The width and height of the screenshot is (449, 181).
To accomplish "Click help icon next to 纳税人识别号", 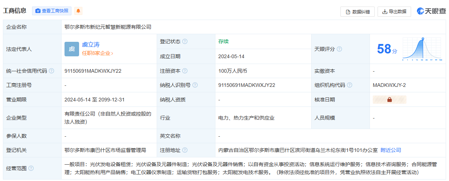I will point(195,85).
